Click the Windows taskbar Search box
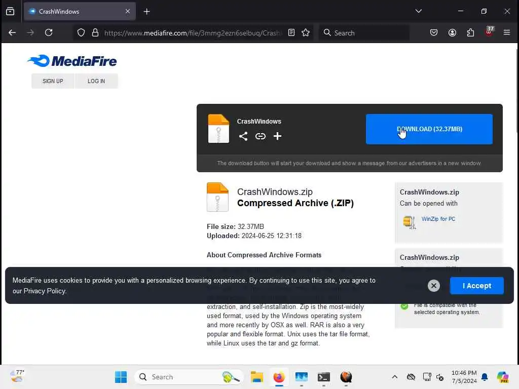This screenshot has height=389, width=519. pyautogui.click(x=189, y=377)
